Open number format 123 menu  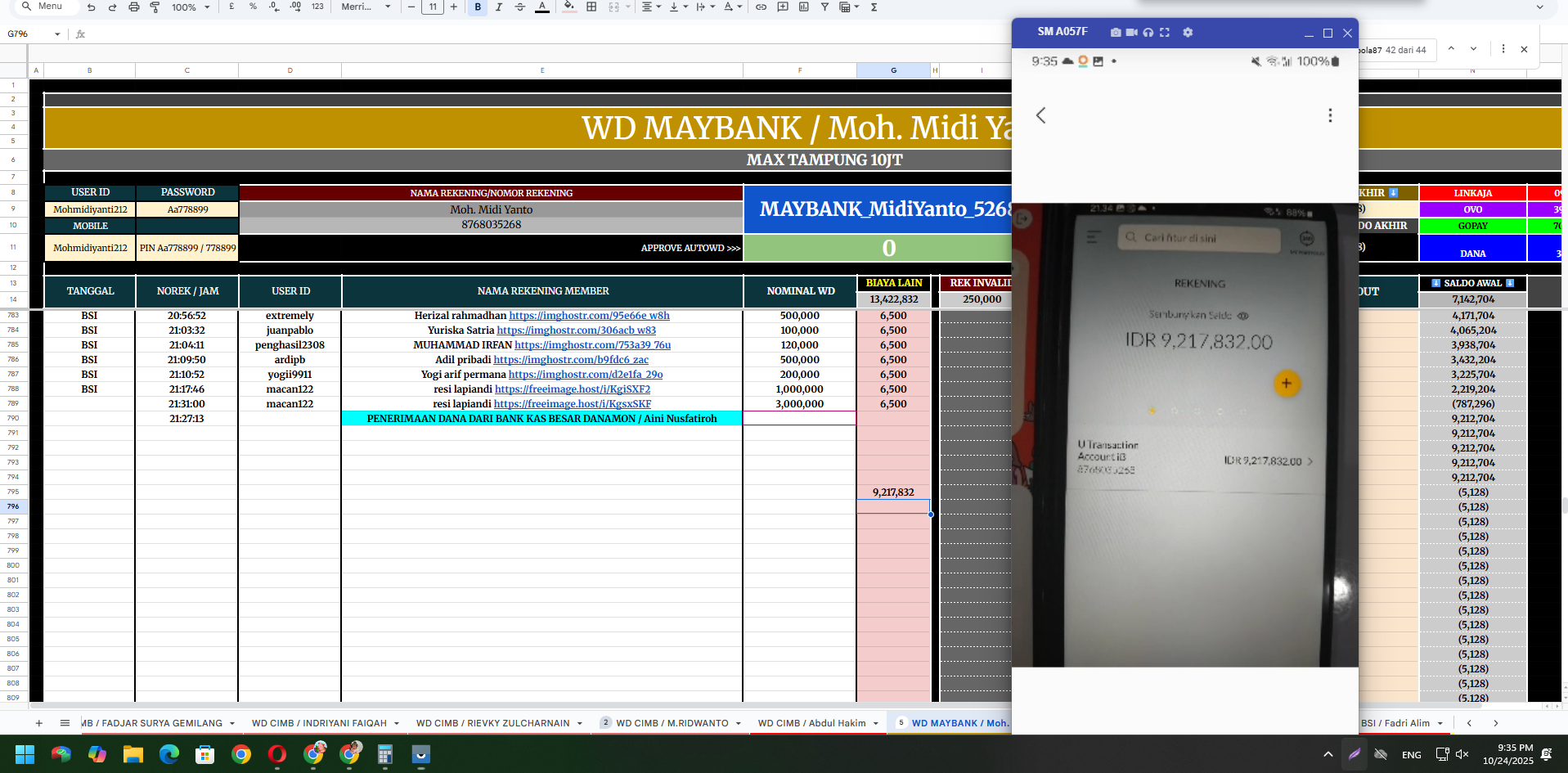pyautogui.click(x=317, y=7)
